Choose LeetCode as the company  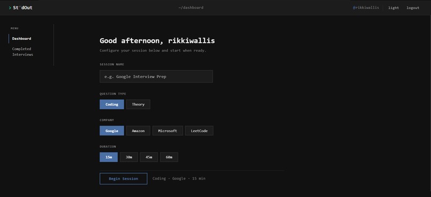click(x=199, y=131)
